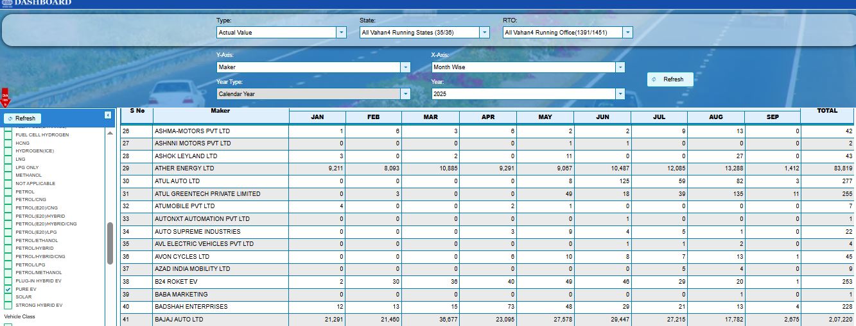Tick the STRONG HYBRID EV checkbox

point(8,306)
